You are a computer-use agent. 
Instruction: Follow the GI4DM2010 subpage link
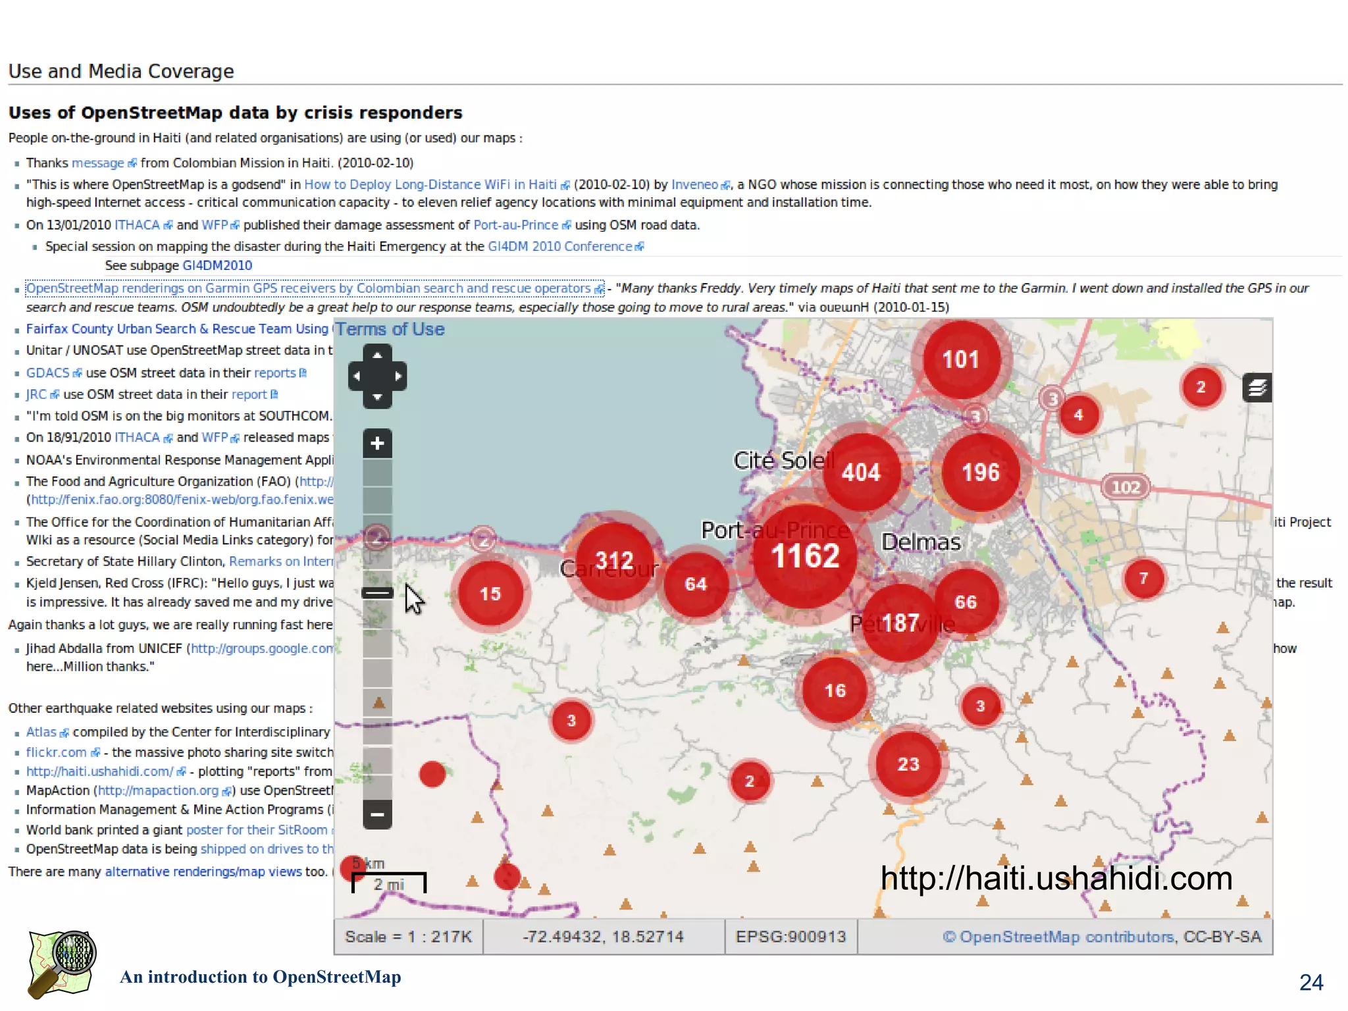click(217, 266)
